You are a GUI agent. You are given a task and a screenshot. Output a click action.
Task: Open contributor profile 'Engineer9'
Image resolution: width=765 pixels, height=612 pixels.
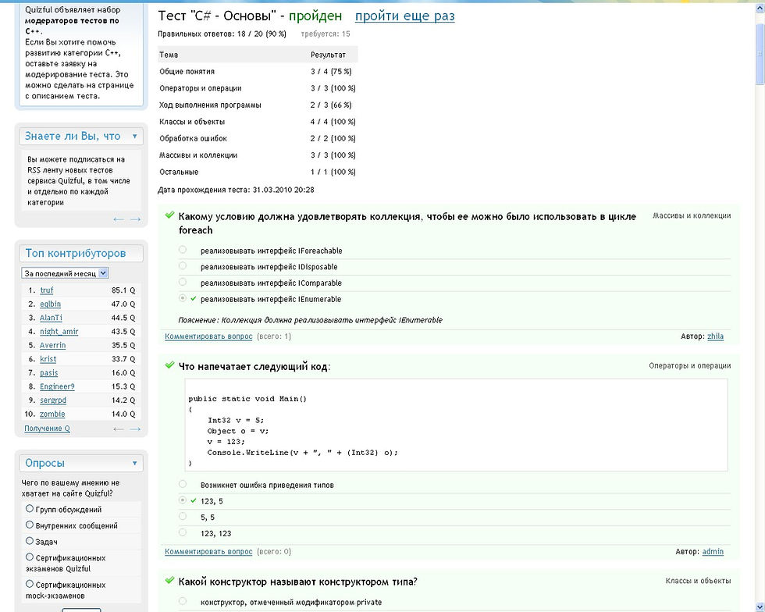[57, 386]
